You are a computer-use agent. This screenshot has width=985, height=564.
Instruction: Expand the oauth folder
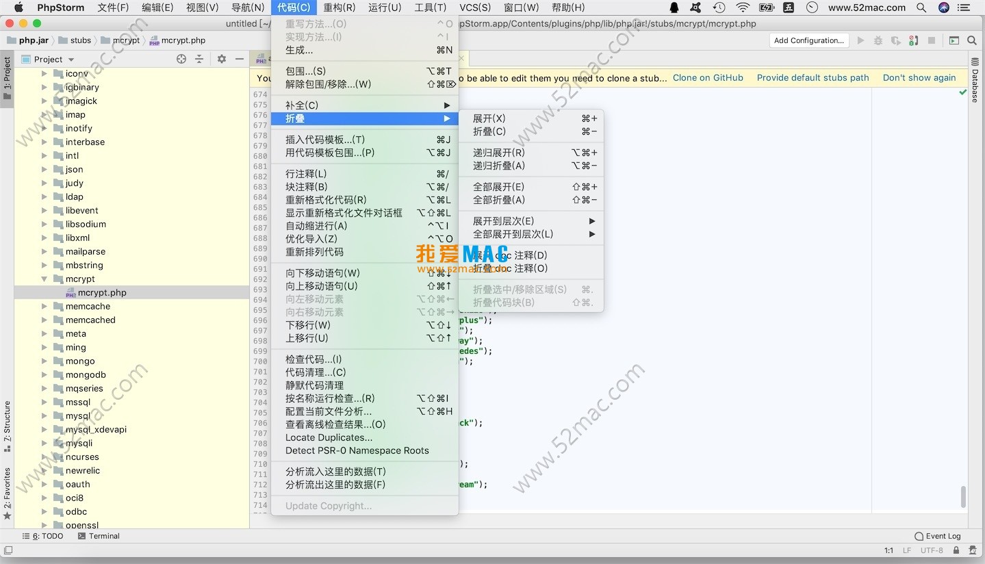coord(44,484)
